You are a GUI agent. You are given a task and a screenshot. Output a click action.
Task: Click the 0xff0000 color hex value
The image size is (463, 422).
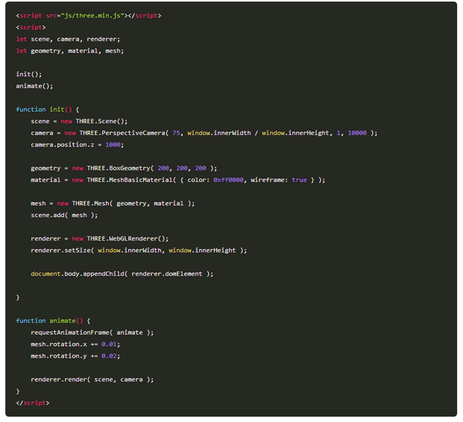click(x=229, y=180)
